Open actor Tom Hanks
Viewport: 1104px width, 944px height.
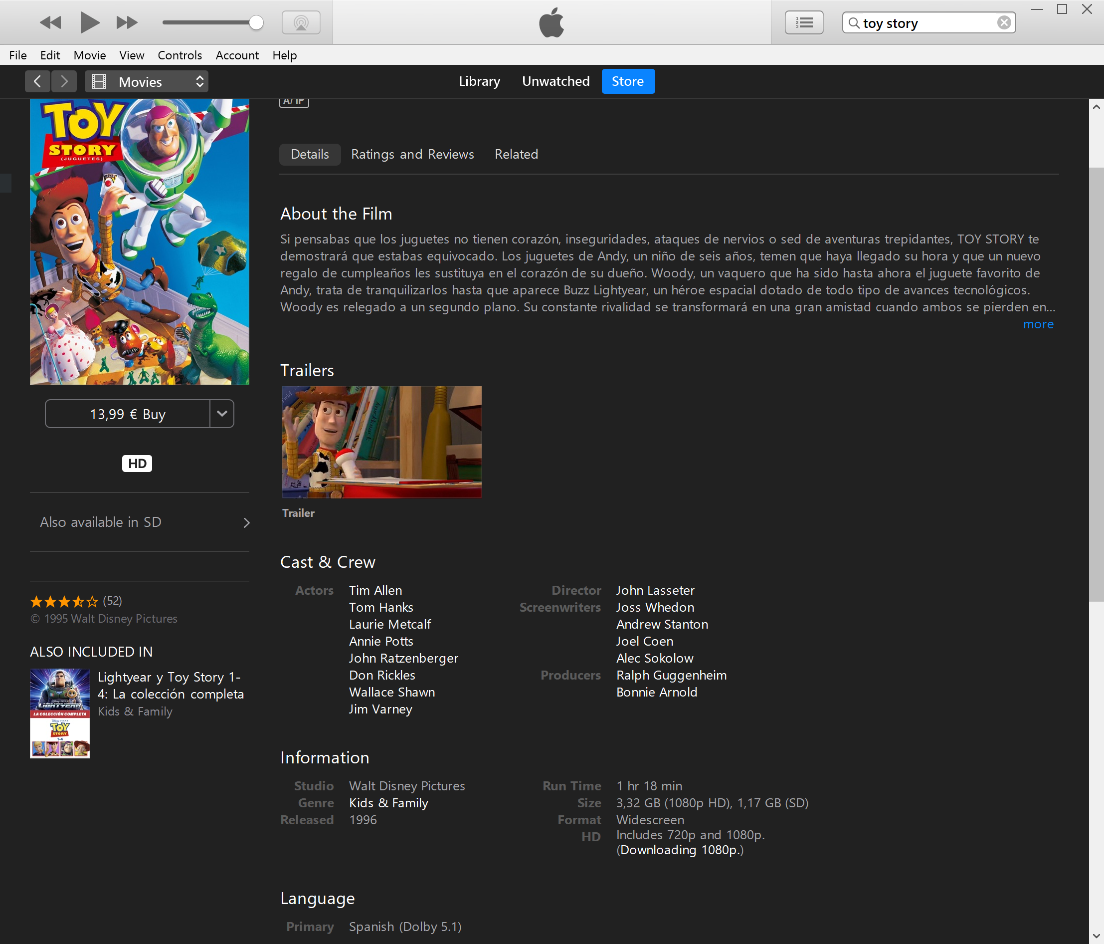(x=381, y=608)
